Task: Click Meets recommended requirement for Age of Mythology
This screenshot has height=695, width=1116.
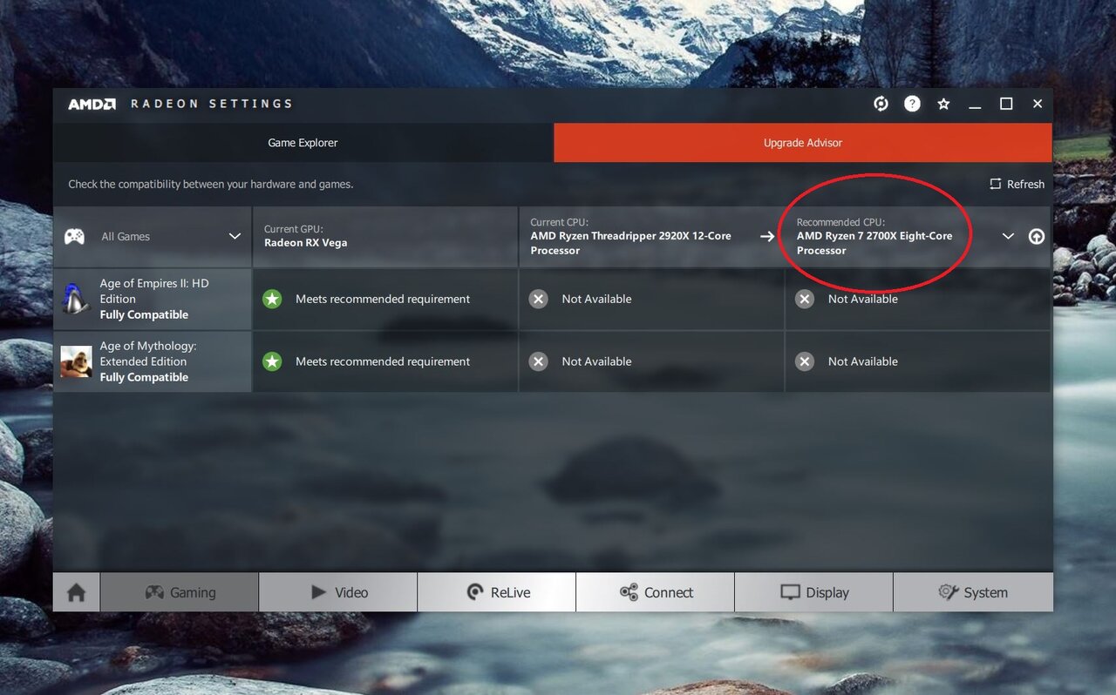Action: point(383,361)
